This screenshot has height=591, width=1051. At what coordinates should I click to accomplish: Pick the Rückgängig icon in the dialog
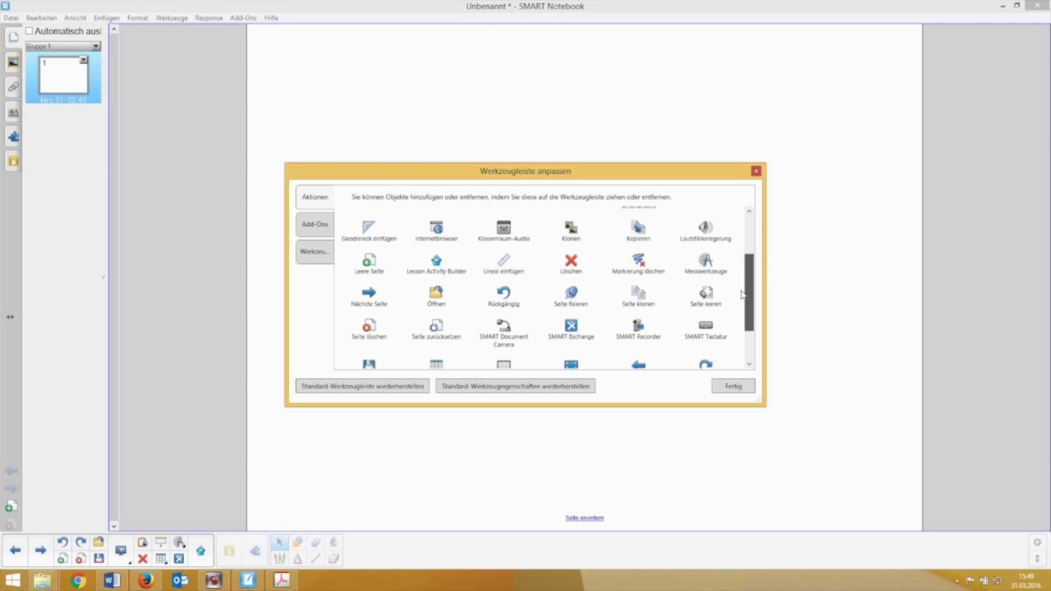coord(503,292)
